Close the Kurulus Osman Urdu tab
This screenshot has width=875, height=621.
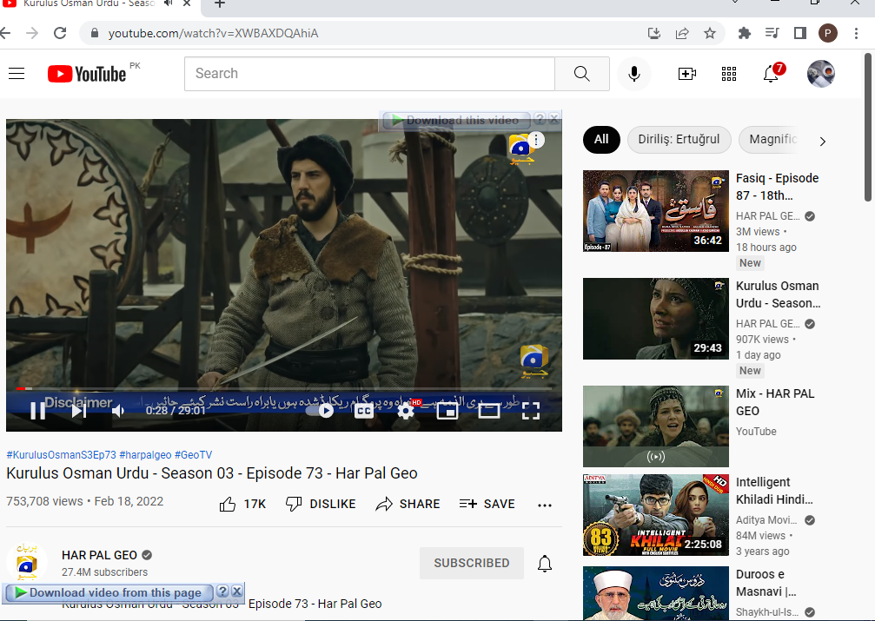187,3
